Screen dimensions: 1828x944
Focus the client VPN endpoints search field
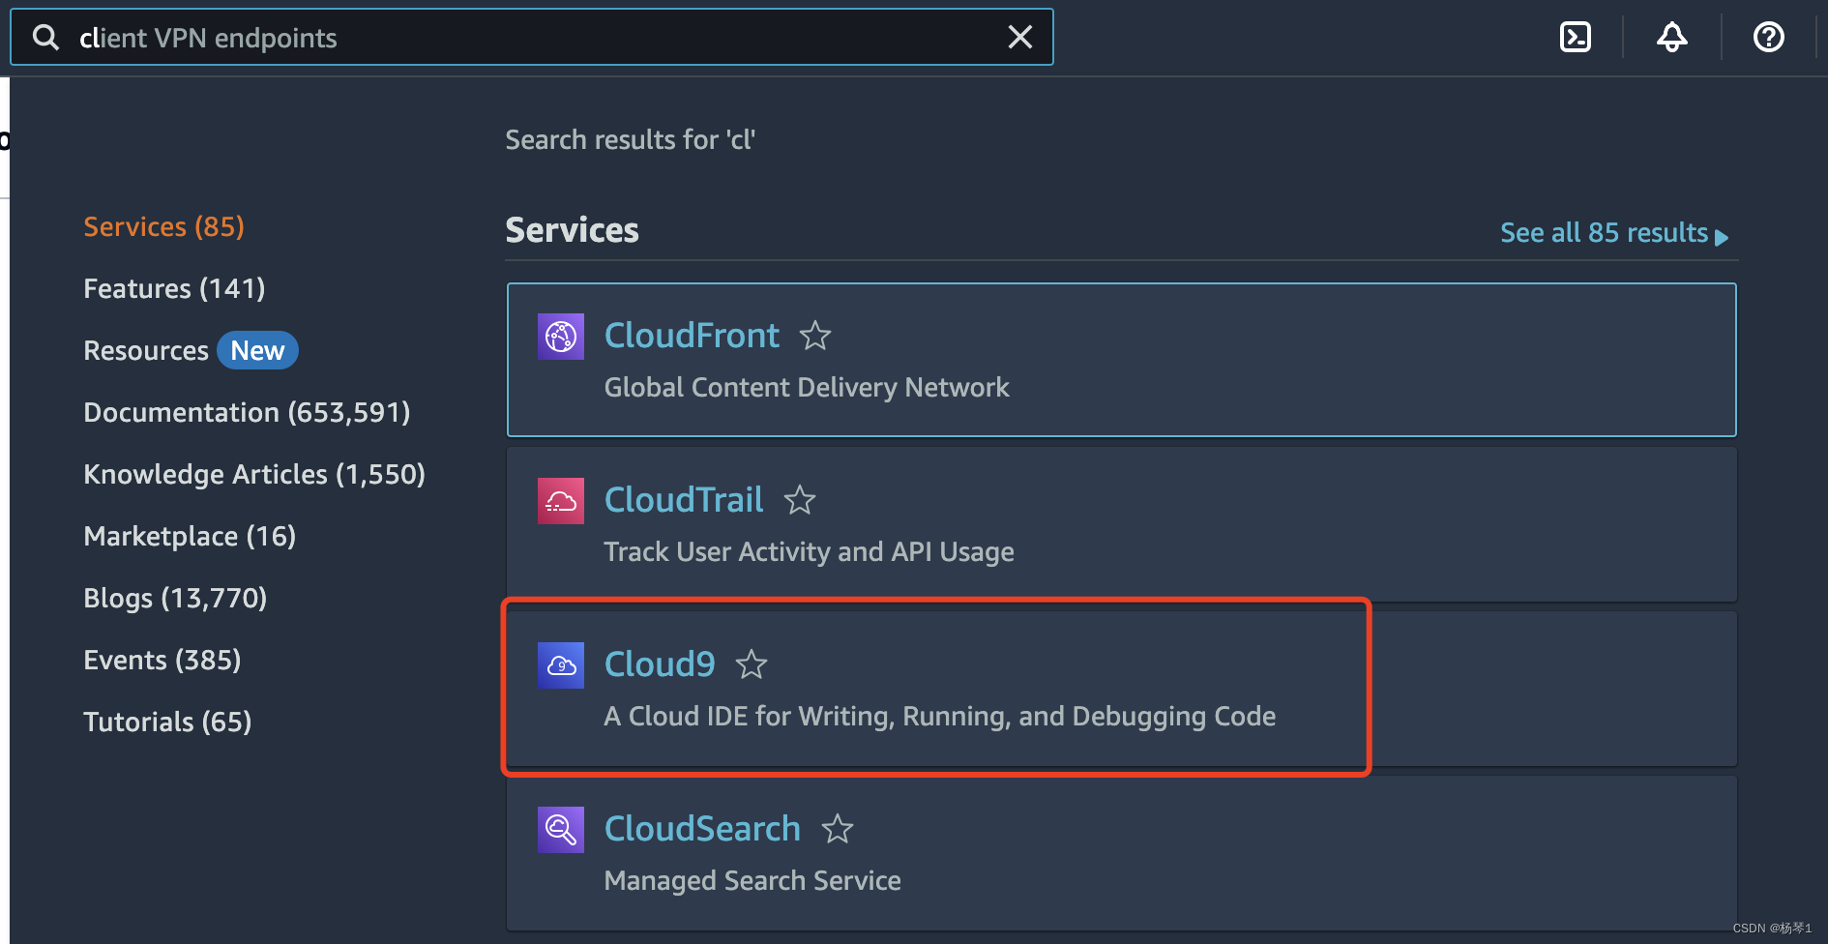click(x=532, y=37)
